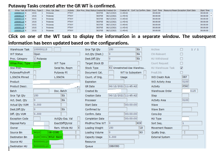Toggle the HU Withdrawal checkbox
The image size is (218, 151).
(x=182, y=59)
